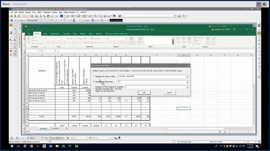Image resolution: width=270 pixels, height=151 pixels.
Task: Open Windows Start menu
Action: (12, 146)
